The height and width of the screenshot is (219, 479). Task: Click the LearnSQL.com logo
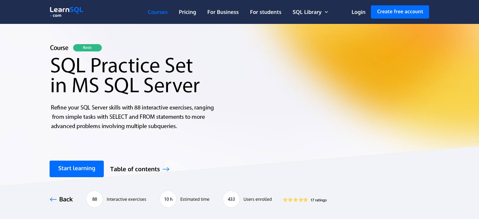click(66, 12)
